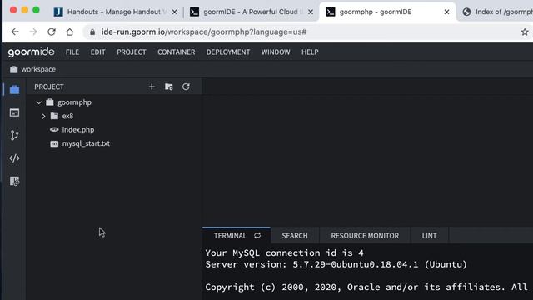Click the new folder settings icon
This screenshot has height=300, width=533.
pos(168,87)
